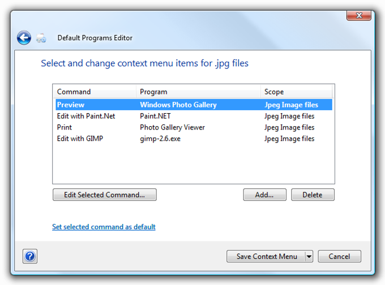385x285 pixels.
Task: Cancel the context menu changes
Action: click(x=339, y=257)
